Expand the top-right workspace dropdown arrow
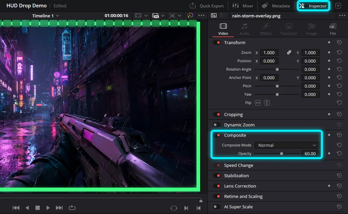Image resolution: width=348 pixels, height=214 pixels. pos(338,6)
